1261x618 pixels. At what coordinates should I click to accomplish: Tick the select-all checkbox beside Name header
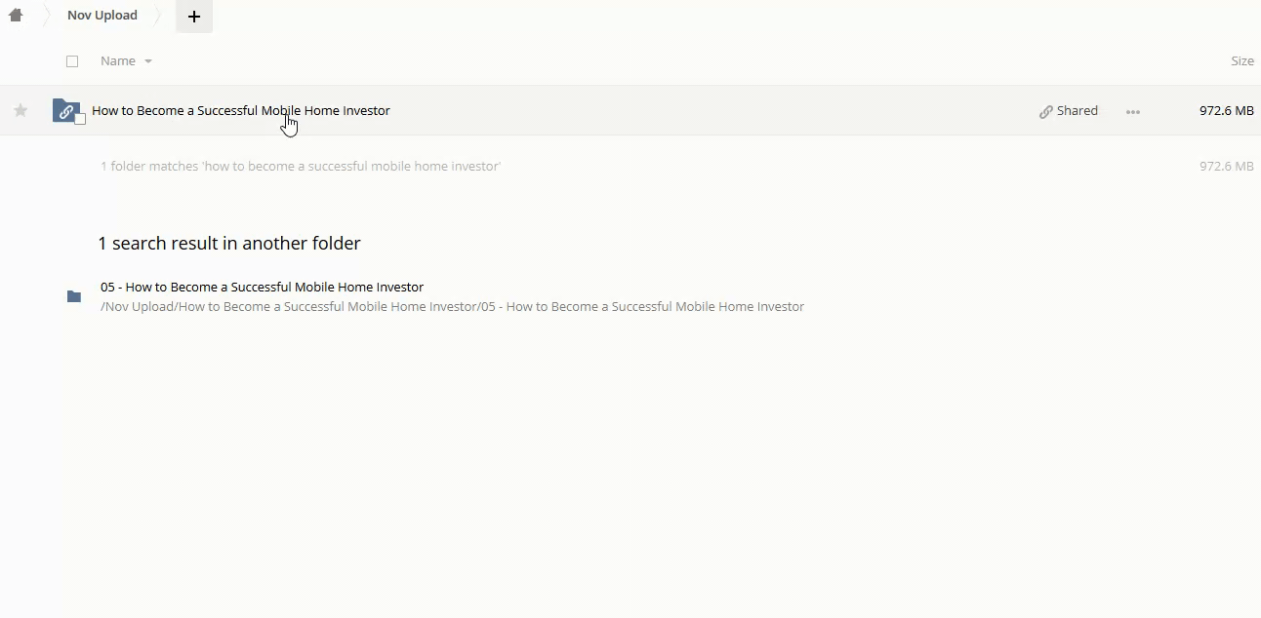click(x=72, y=61)
